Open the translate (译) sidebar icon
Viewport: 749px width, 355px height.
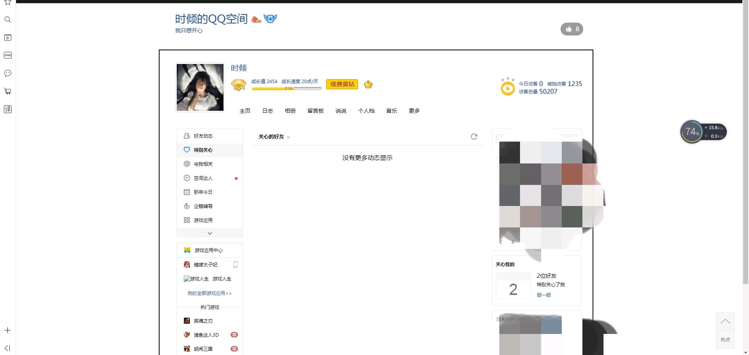[x=7, y=109]
